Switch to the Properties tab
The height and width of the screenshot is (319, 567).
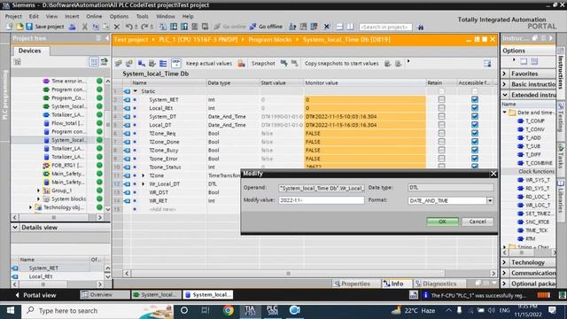coord(353,284)
